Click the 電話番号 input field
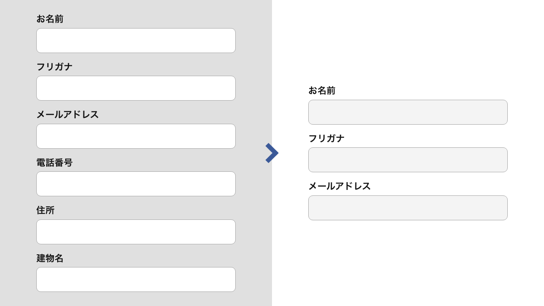Image resolution: width=544 pixels, height=306 pixels. (136, 184)
